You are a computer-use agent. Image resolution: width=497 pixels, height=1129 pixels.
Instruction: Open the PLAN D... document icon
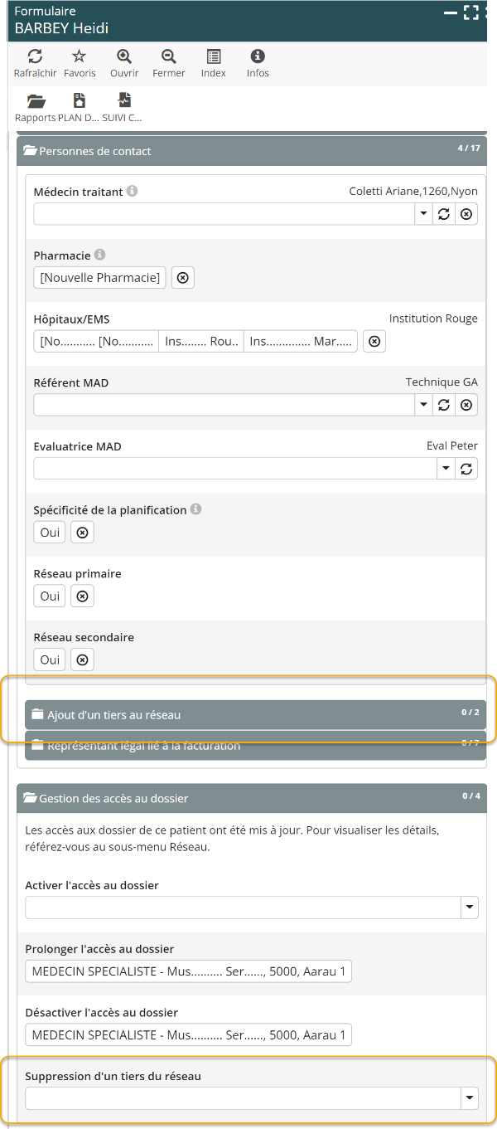coord(80,101)
